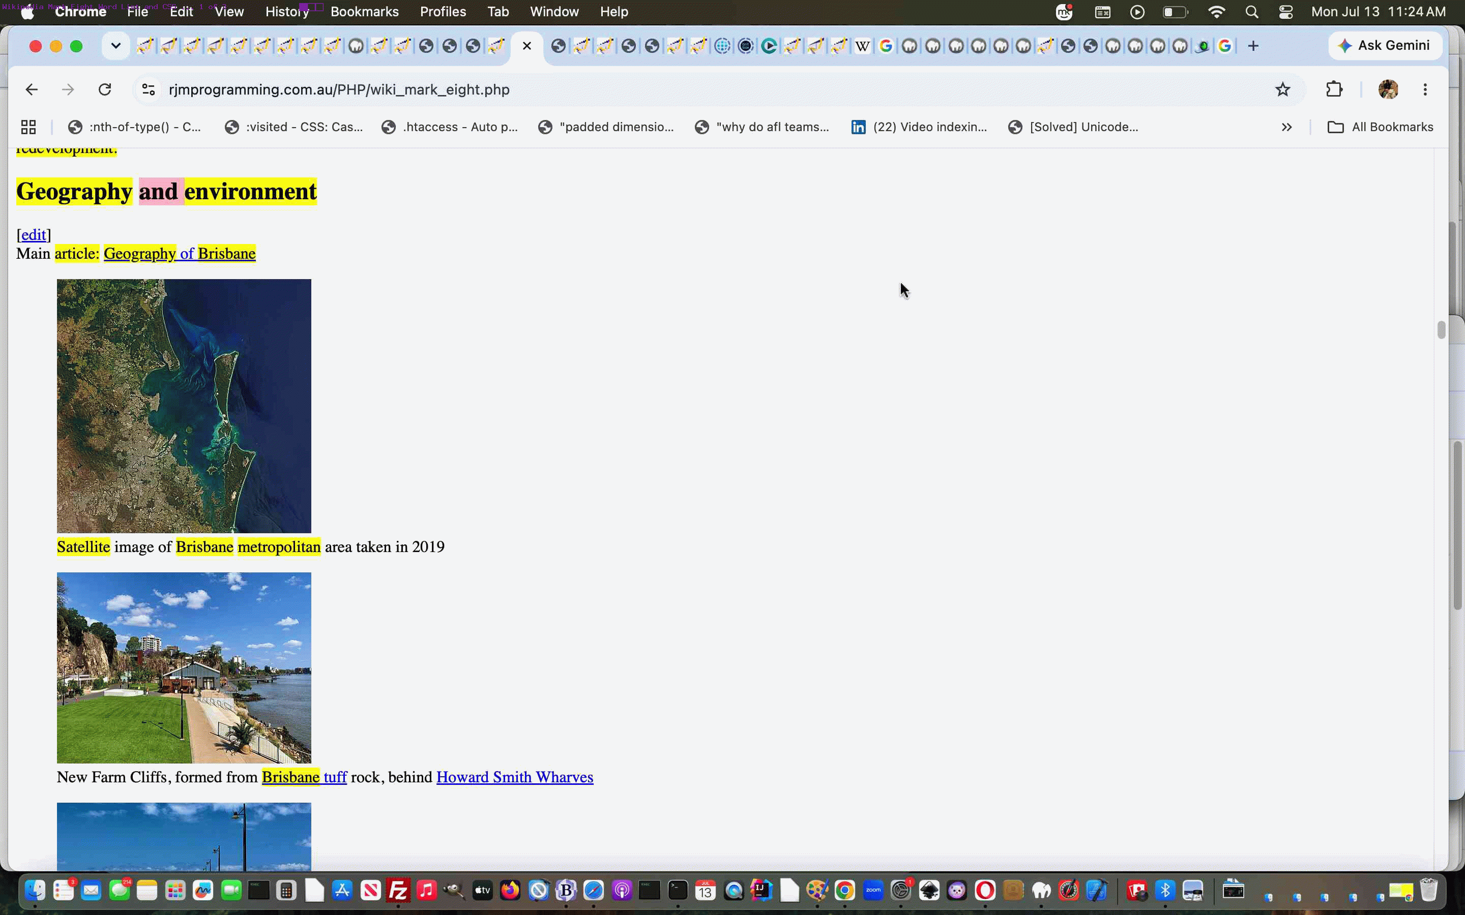Open IntelliJ IDEA from the Dock
The width and height of the screenshot is (1465, 915).
[761, 890]
